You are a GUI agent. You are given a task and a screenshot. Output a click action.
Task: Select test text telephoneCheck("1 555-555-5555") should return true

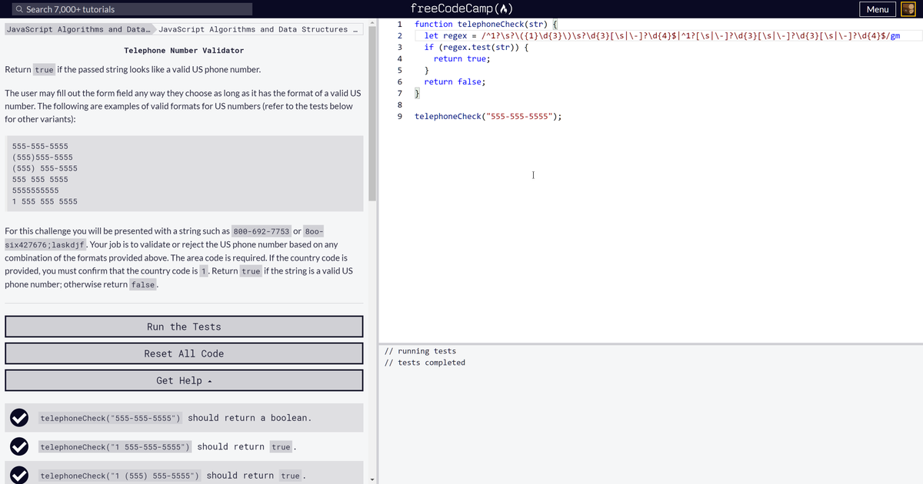point(168,446)
